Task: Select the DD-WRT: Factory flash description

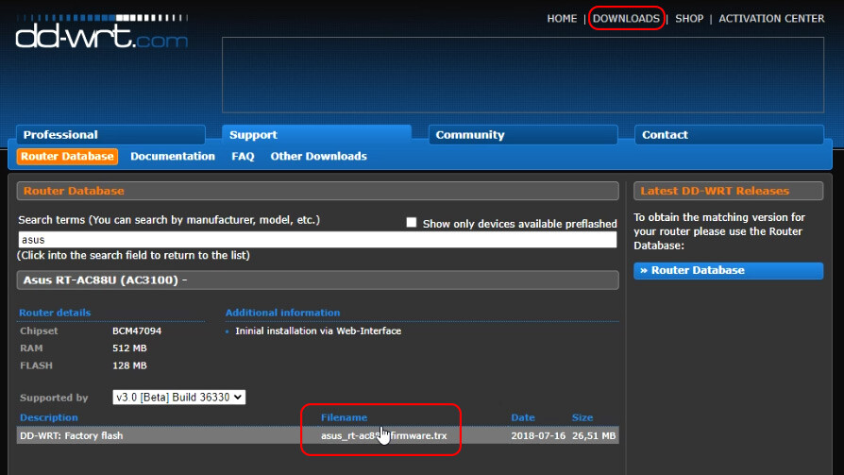Action: pyautogui.click(x=72, y=435)
